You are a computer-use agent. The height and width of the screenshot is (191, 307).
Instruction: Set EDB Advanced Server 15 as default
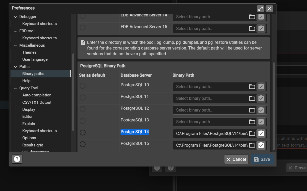point(83,28)
